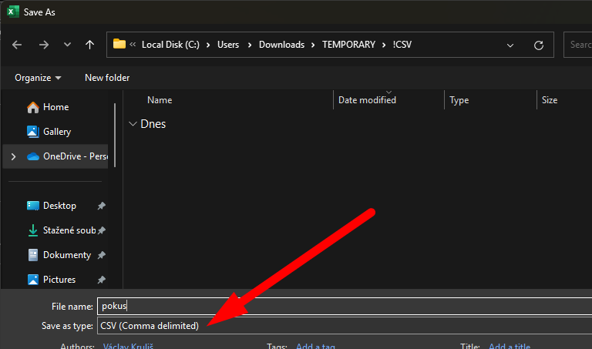592x349 pixels.
Task: Open the recent locations dropdown chevron
Action: pos(67,45)
